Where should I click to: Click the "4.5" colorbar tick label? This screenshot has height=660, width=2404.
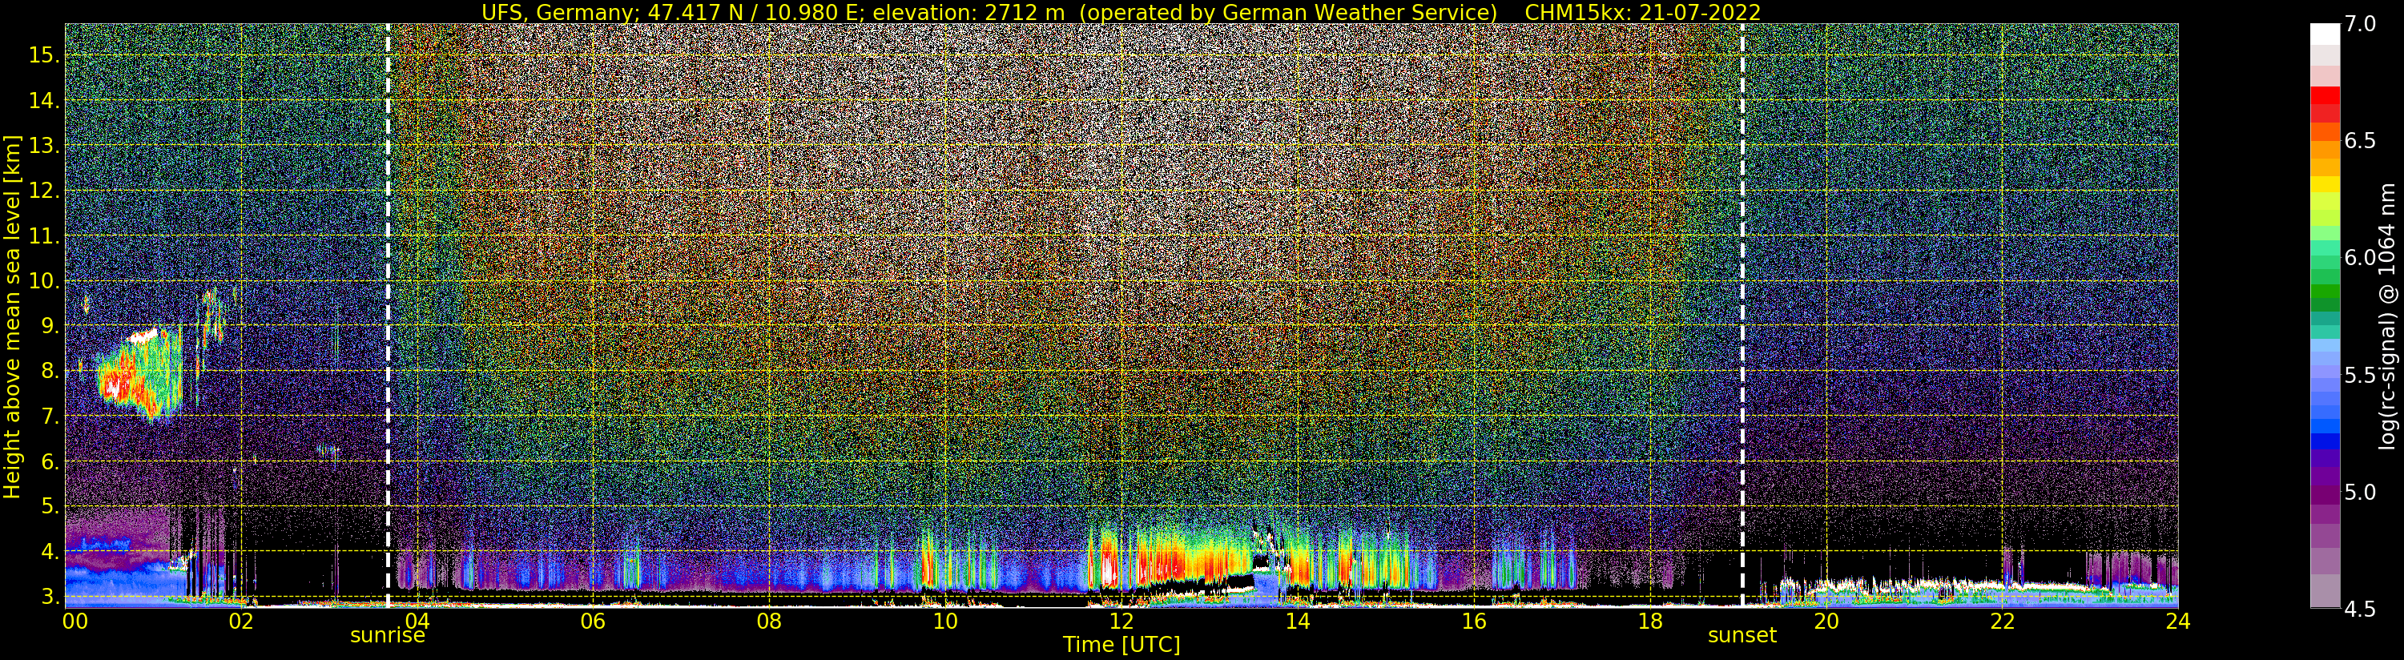(x=2359, y=609)
